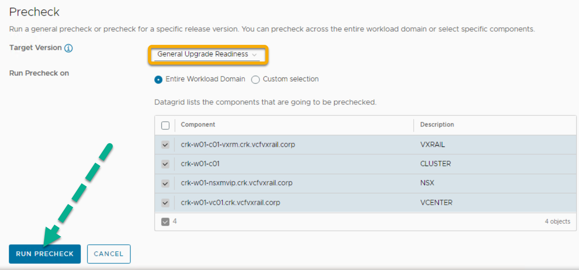This screenshot has width=579, height=270.
Task: Click the selected-count checkbox in the table footer
Action: (x=165, y=222)
